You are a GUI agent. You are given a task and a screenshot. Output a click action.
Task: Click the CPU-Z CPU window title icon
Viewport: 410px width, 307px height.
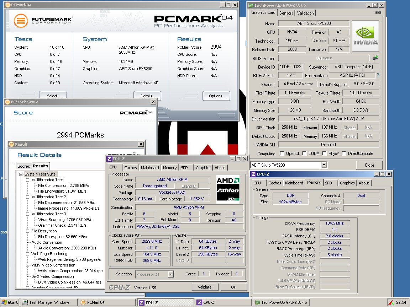(x=109, y=159)
